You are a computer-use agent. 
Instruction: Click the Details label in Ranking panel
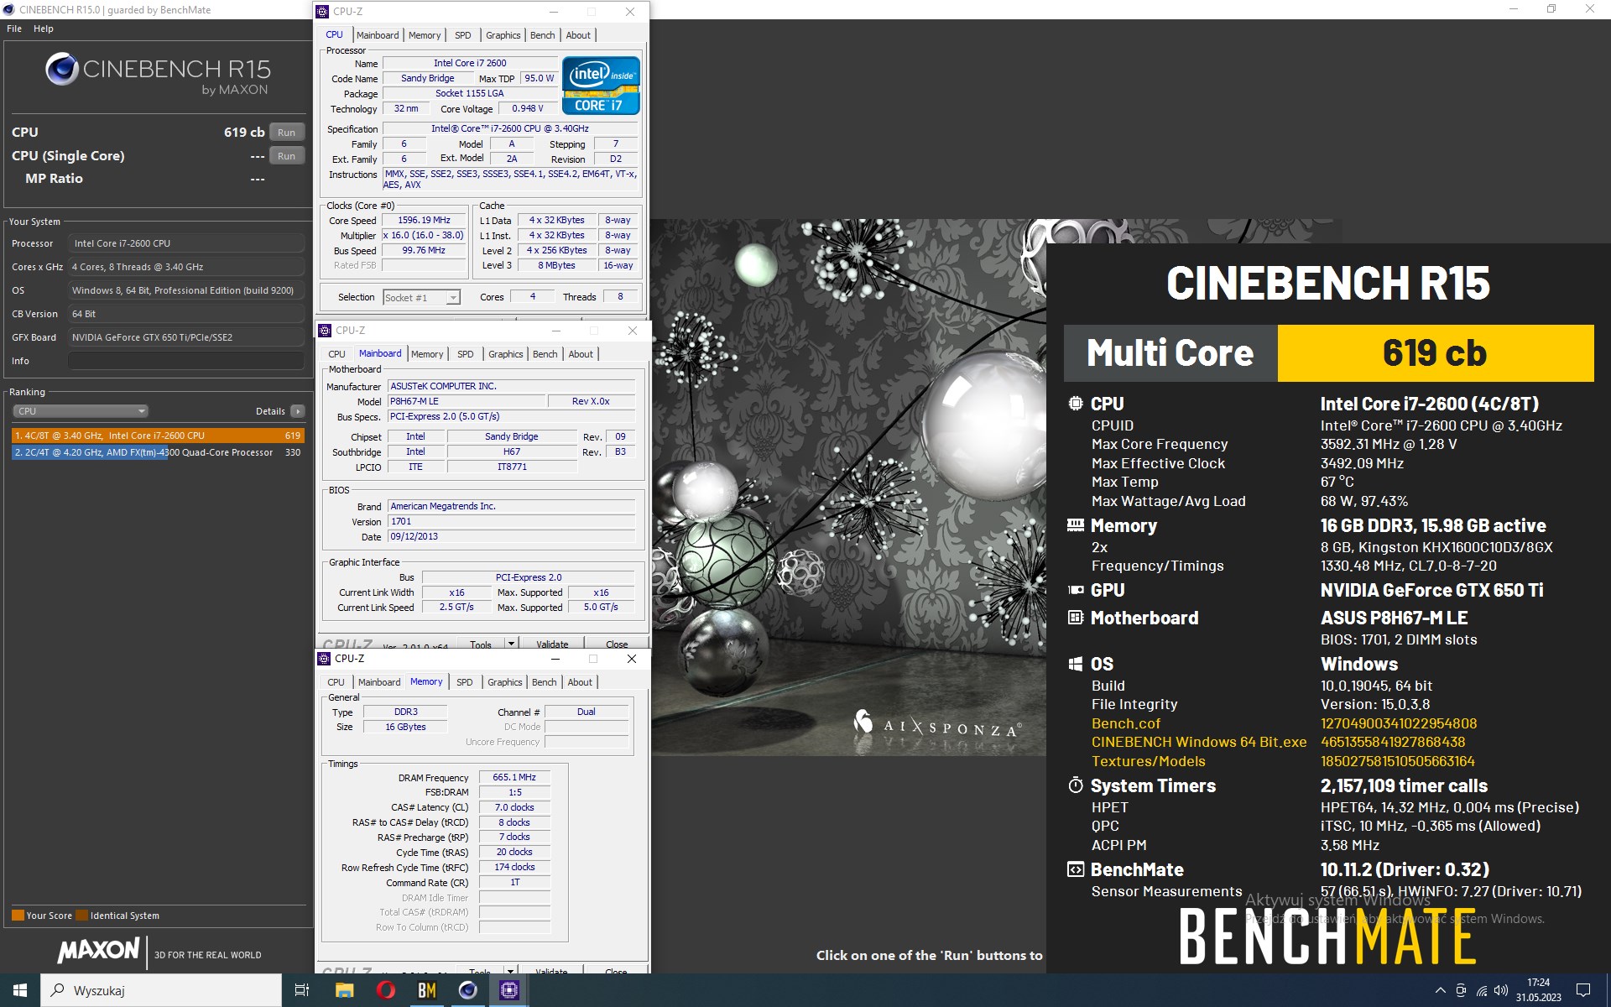(270, 411)
